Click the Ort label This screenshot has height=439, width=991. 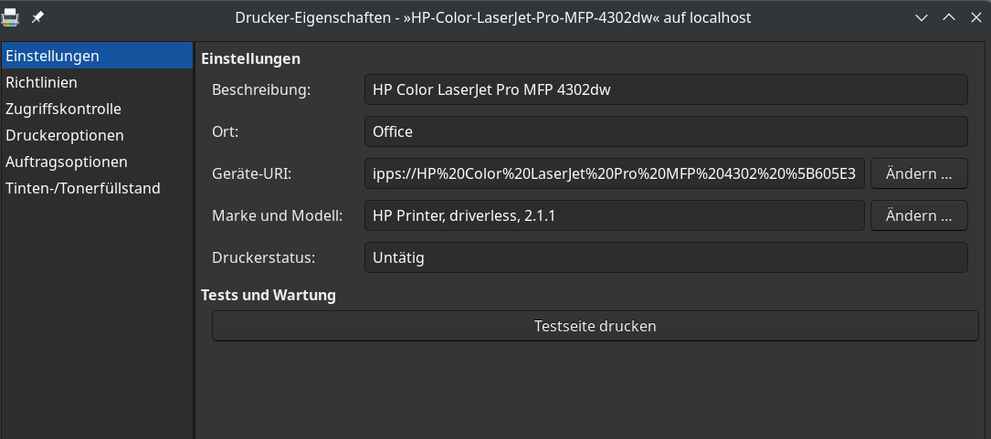point(225,131)
